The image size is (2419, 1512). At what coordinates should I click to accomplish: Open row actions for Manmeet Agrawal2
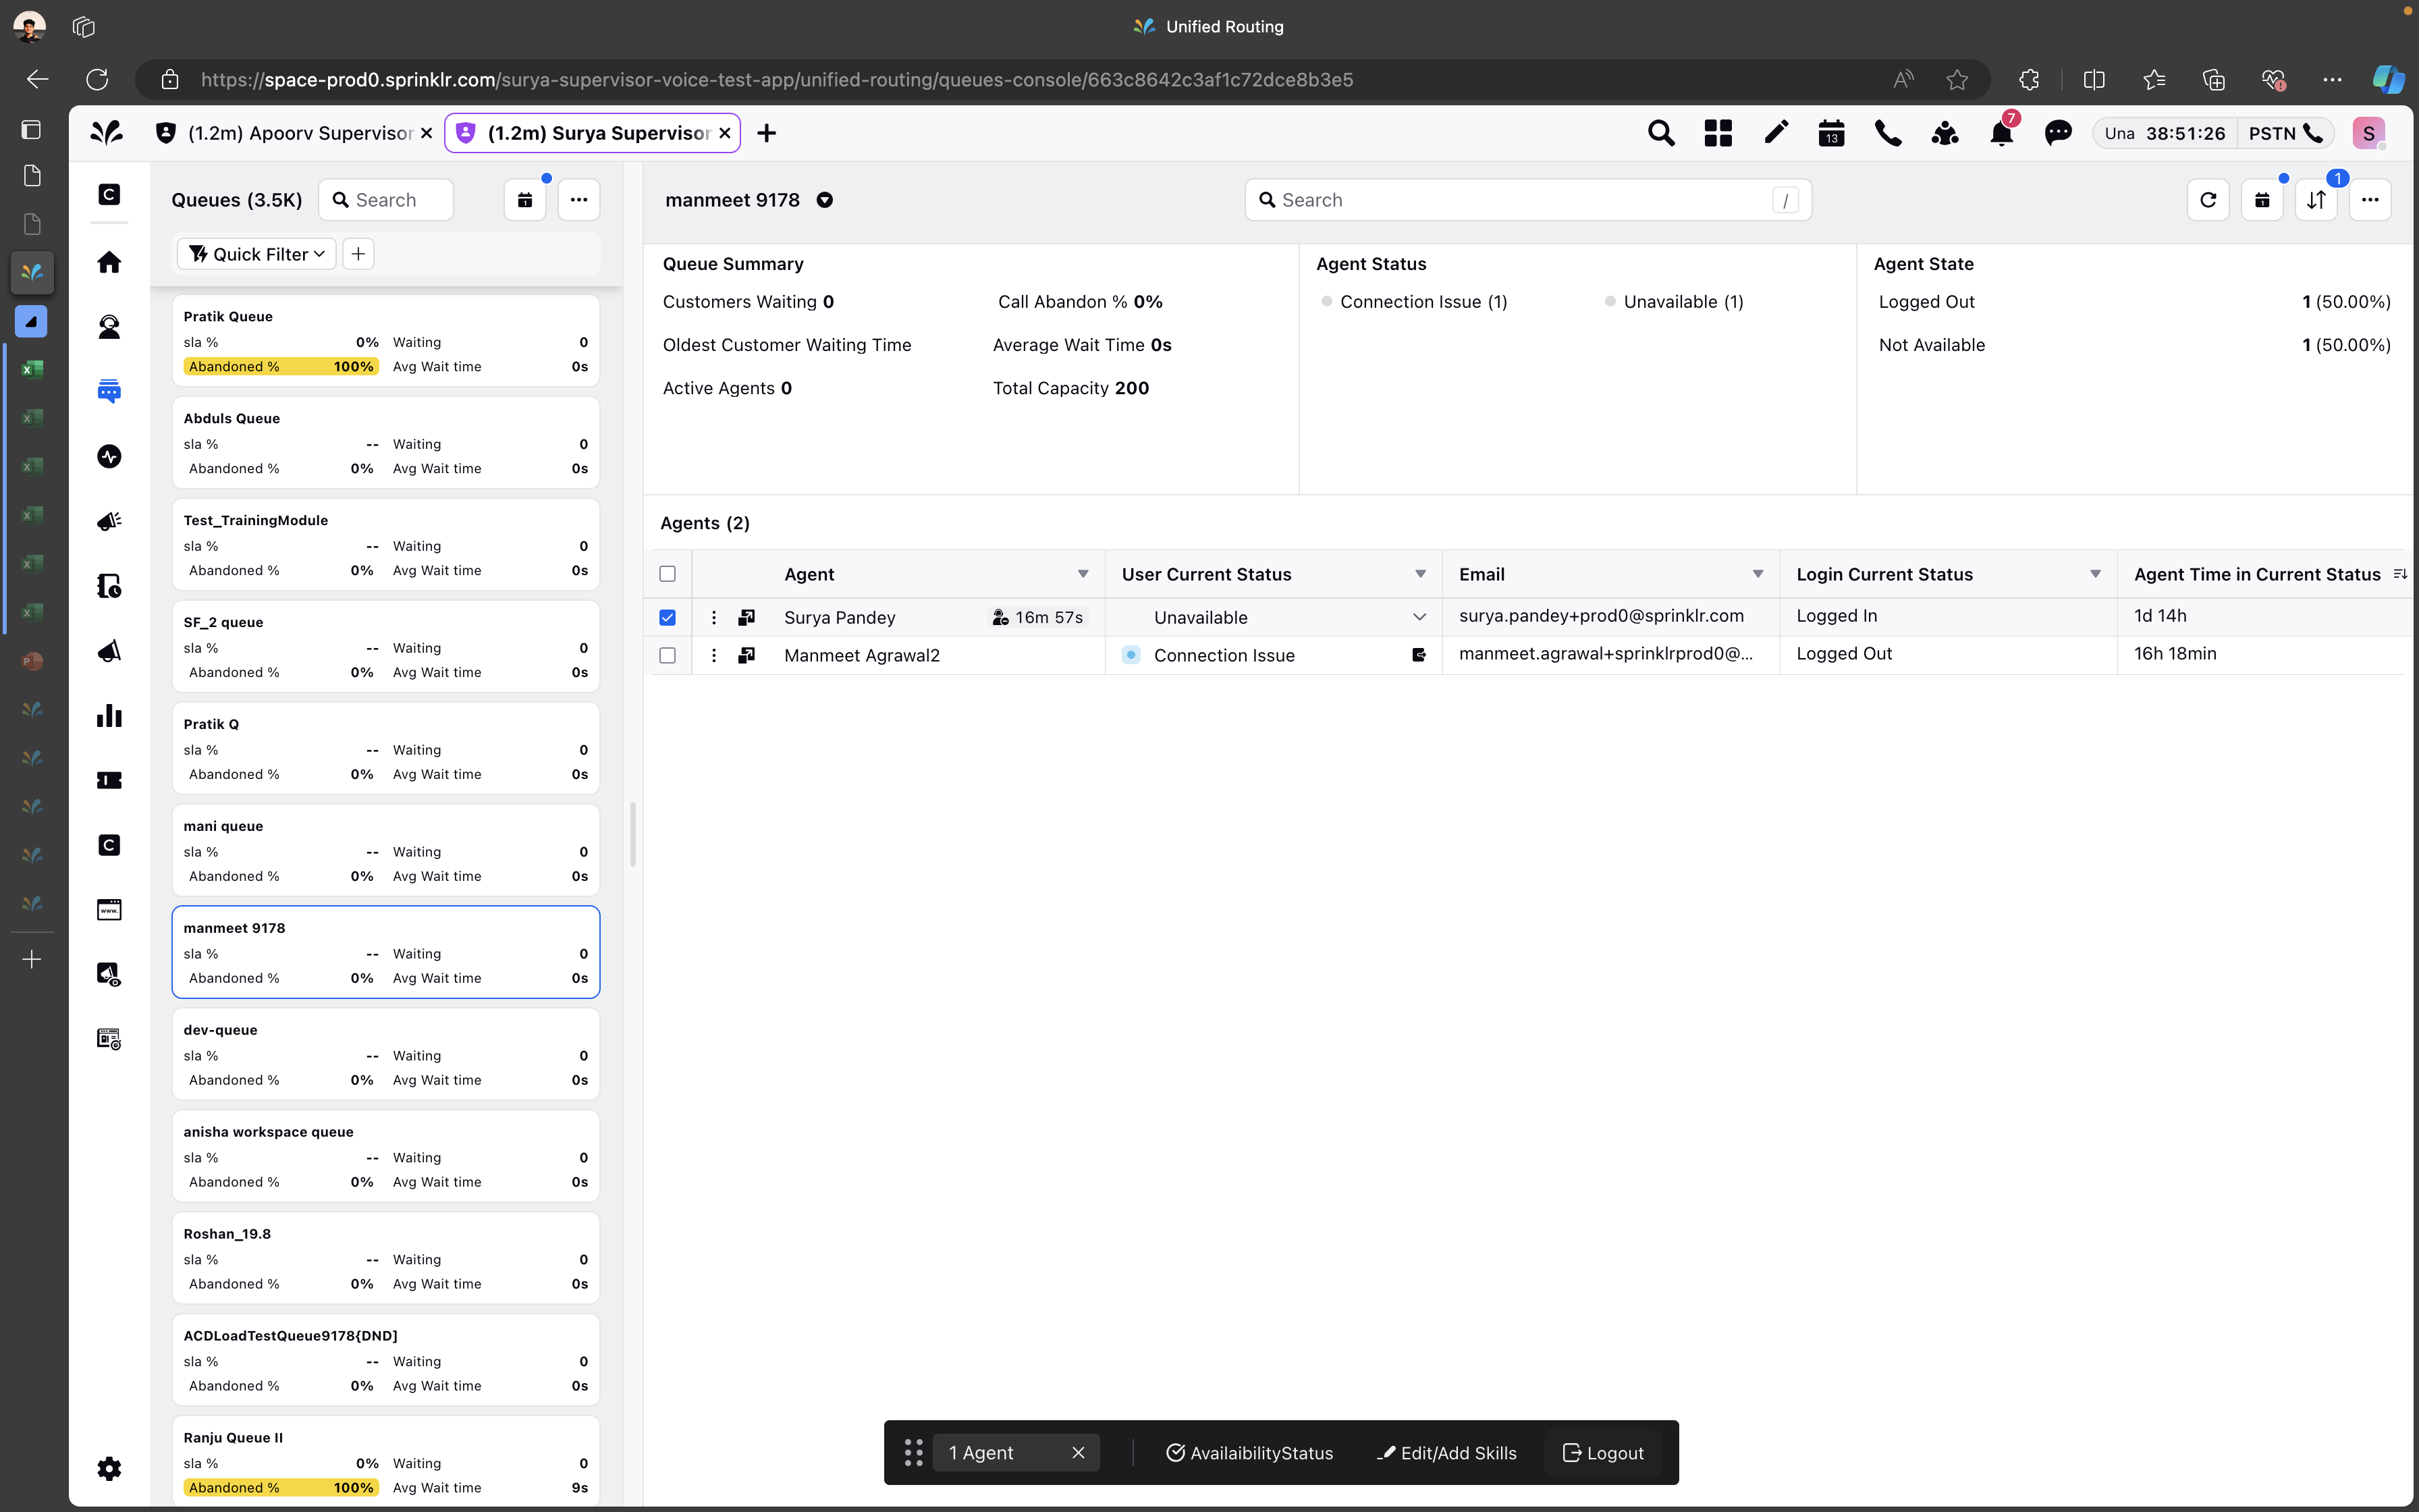[713, 655]
